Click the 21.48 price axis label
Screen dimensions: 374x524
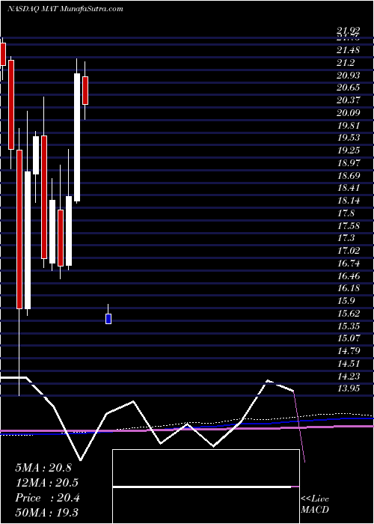[349, 50]
